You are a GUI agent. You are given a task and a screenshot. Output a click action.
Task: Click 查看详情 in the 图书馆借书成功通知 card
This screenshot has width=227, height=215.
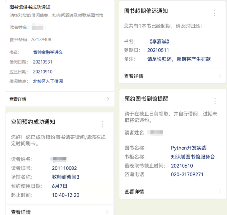point(18,99)
